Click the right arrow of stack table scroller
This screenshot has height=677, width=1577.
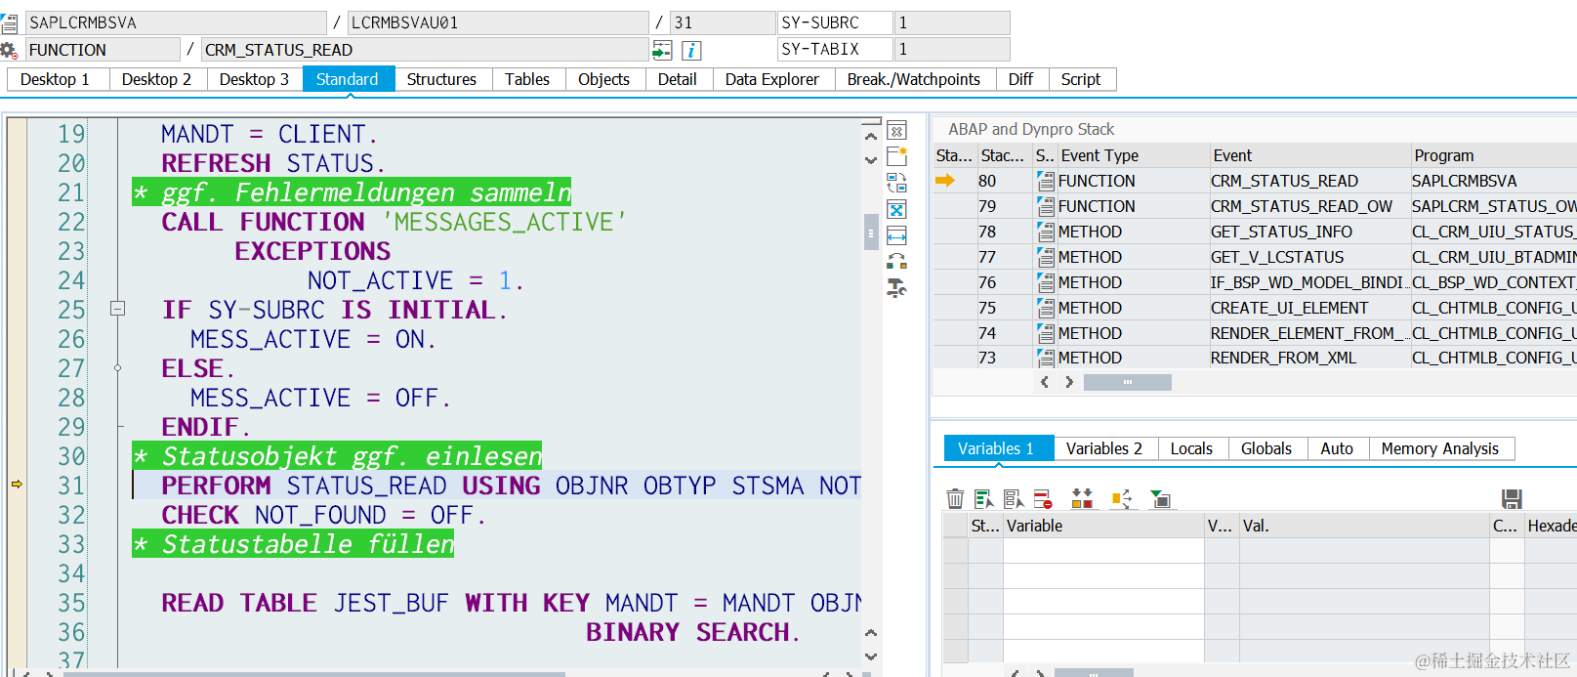tap(1069, 382)
